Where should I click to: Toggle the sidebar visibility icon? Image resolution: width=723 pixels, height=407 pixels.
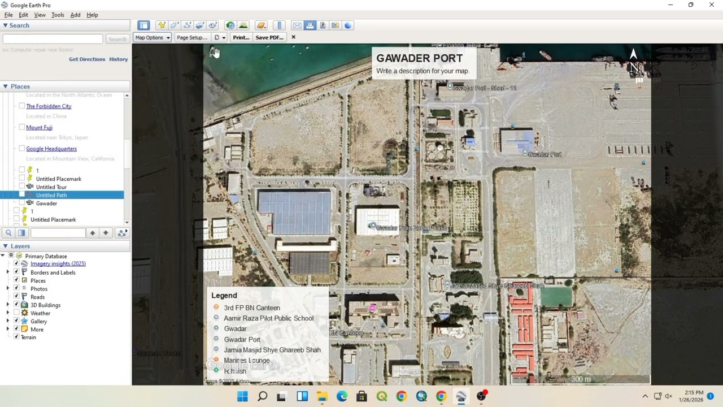click(143, 25)
